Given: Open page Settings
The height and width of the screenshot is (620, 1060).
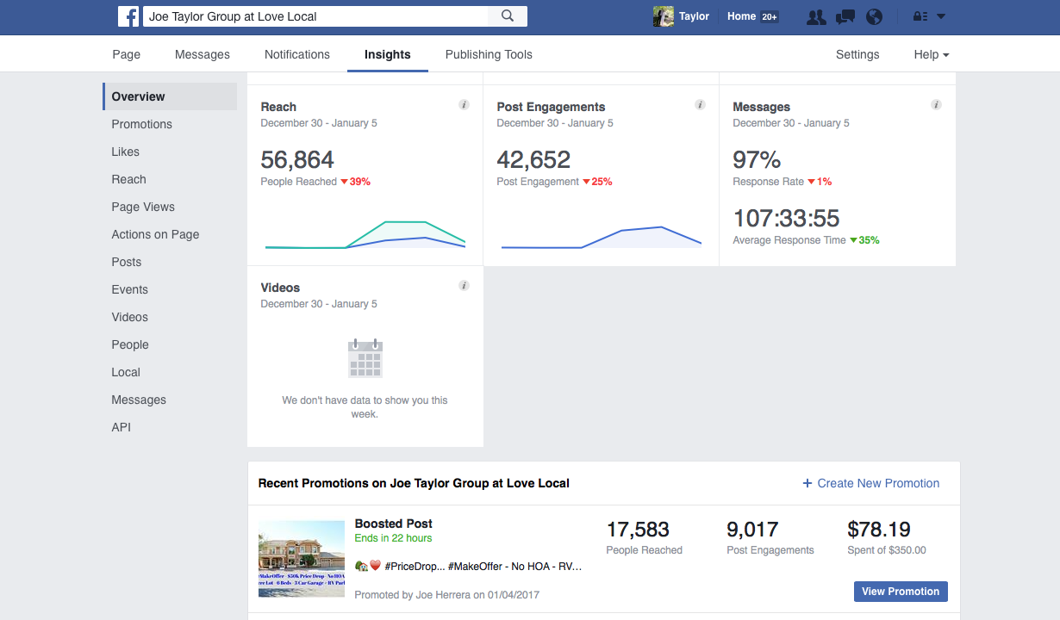Looking at the screenshot, I should pyautogui.click(x=857, y=54).
